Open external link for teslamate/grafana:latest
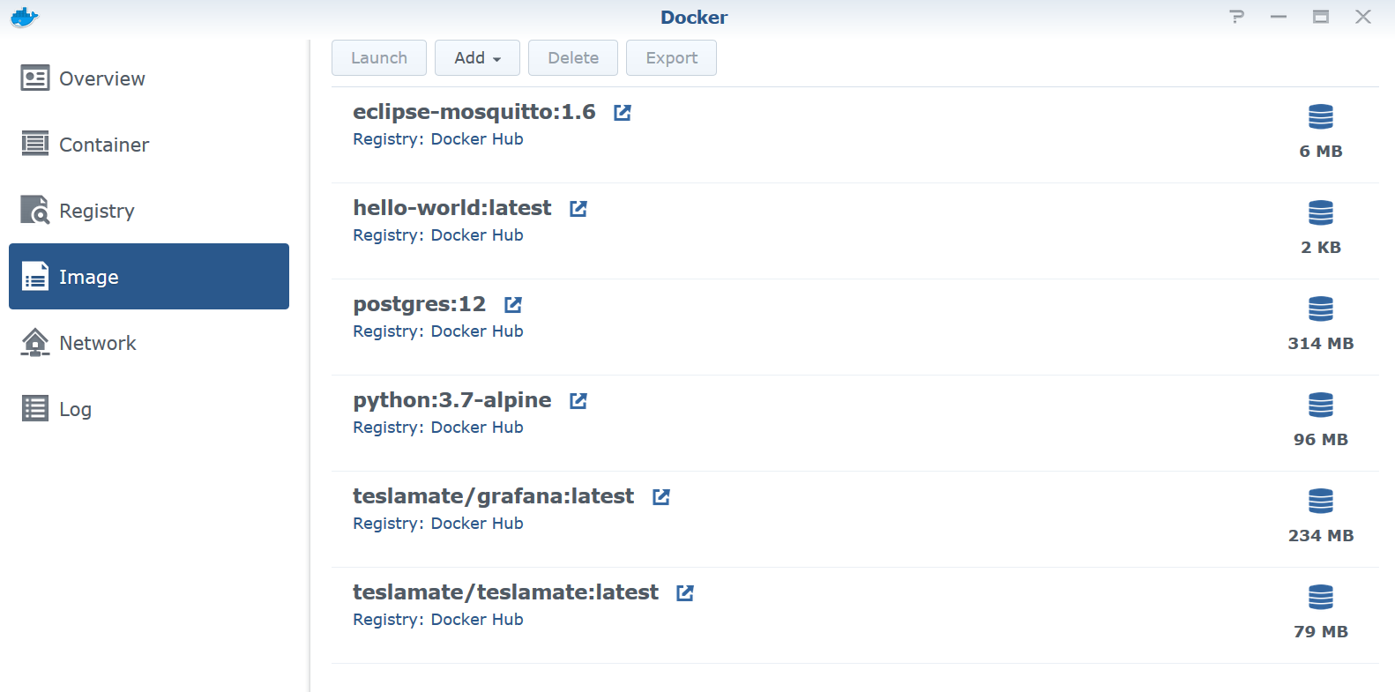This screenshot has width=1395, height=692. (x=661, y=496)
